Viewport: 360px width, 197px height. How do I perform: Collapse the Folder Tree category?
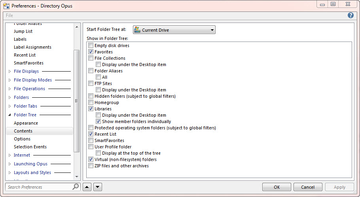pos(10,115)
